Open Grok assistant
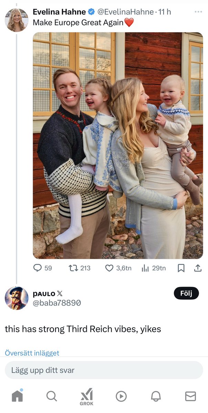 click(x=87, y=396)
